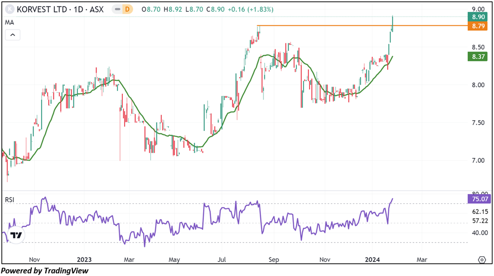Click the 8.50 price axis label
The image size is (494, 276).
pyautogui.click(x=478, y=47)
